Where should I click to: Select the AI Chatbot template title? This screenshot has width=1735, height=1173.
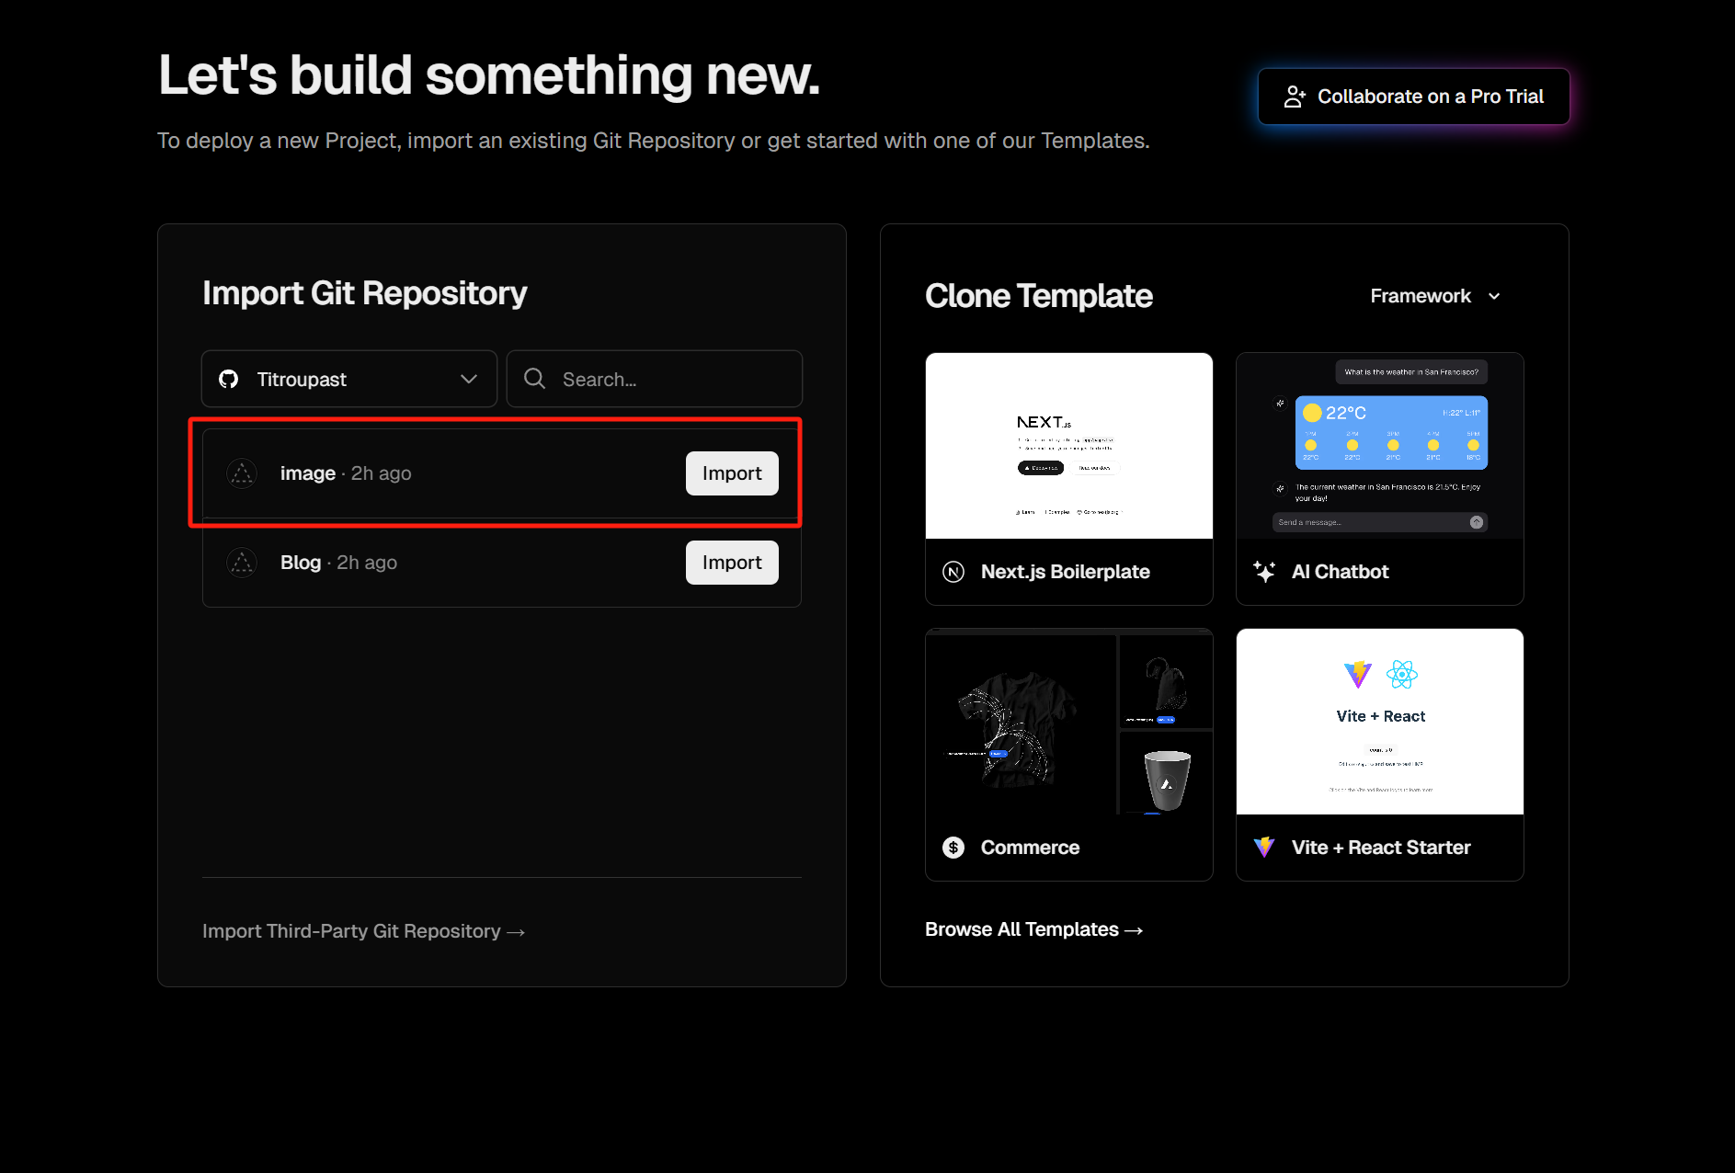tap(1341, 572)
